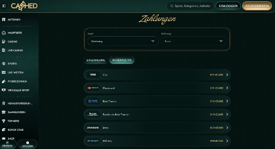Click the Jetonbank logo
Viewport: 275px width, 149px height.
point(93,128)
